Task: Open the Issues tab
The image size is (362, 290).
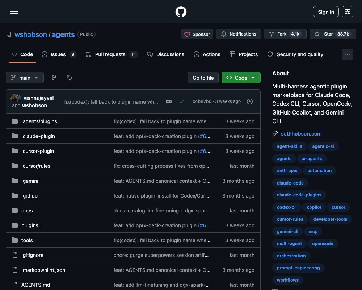Action: (59, 54)
